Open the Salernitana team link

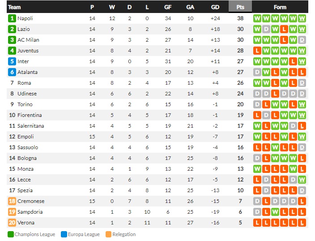31,126
